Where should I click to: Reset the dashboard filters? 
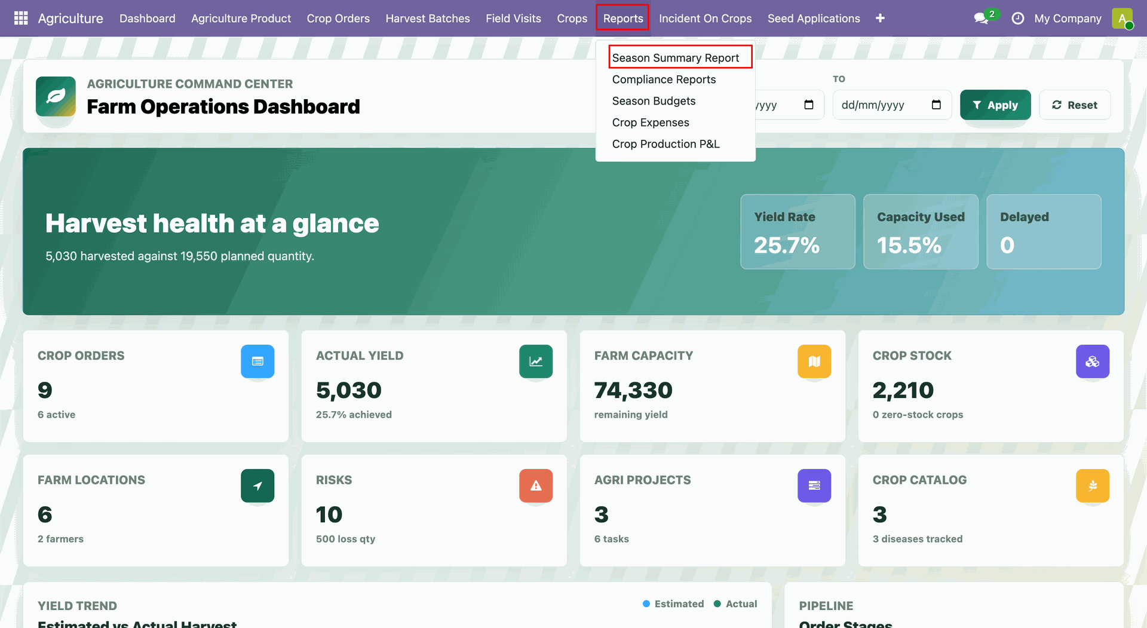point(1075,105)
